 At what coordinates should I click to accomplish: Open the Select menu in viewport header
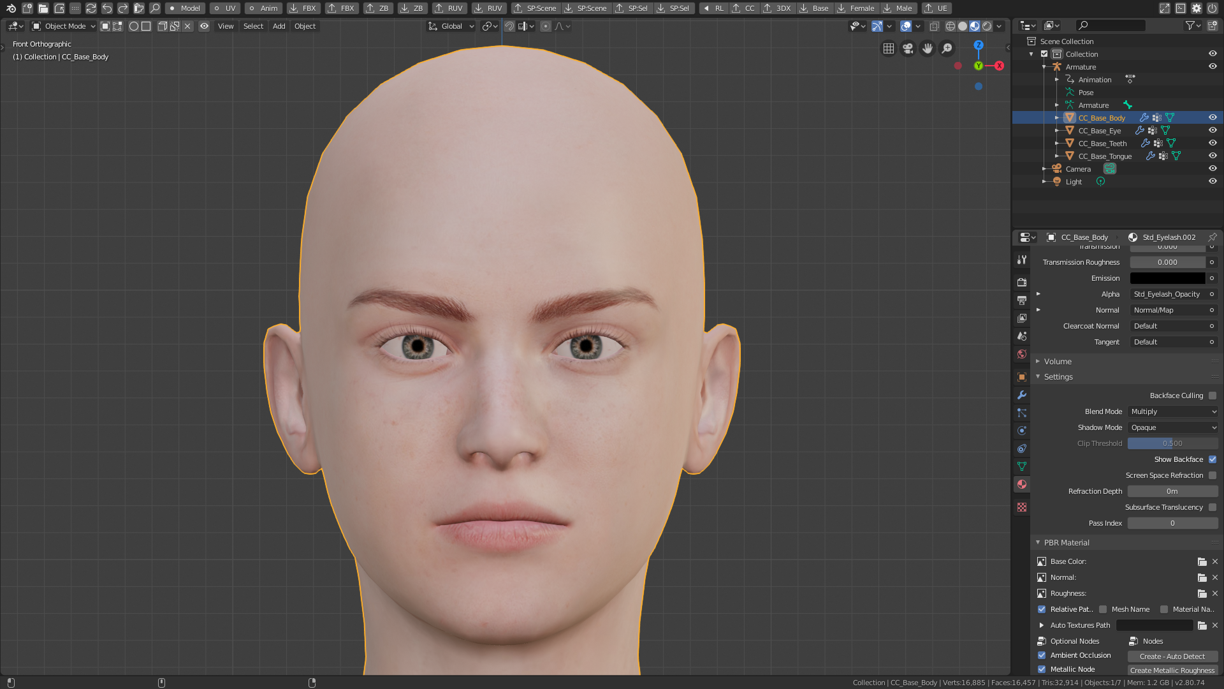point(253,26)
